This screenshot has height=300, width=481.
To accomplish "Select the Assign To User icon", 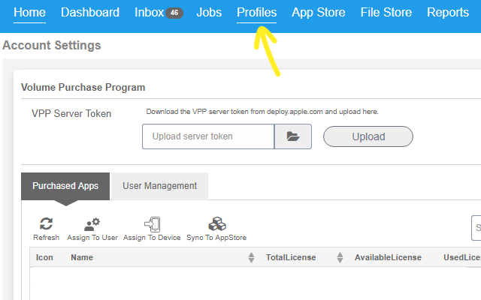I will tap(92, 224).
